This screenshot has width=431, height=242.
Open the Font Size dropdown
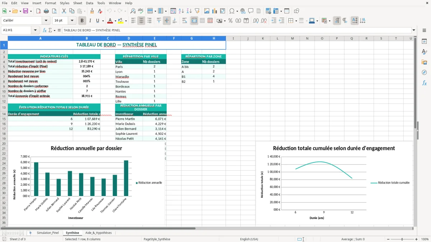72,21
